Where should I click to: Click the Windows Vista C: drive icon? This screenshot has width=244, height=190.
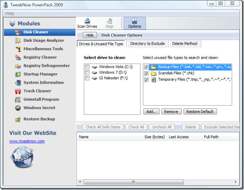click(94, 67)
